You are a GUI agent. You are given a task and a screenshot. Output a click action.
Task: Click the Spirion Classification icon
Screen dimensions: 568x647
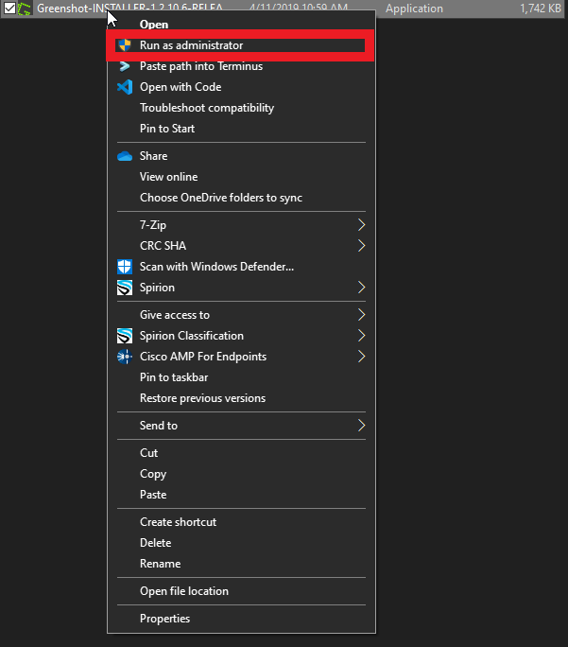coord(125,336)
